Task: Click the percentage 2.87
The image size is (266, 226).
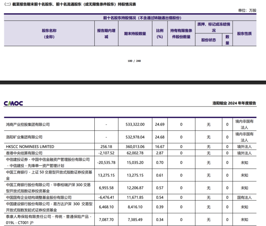Action: coord(160,153)
